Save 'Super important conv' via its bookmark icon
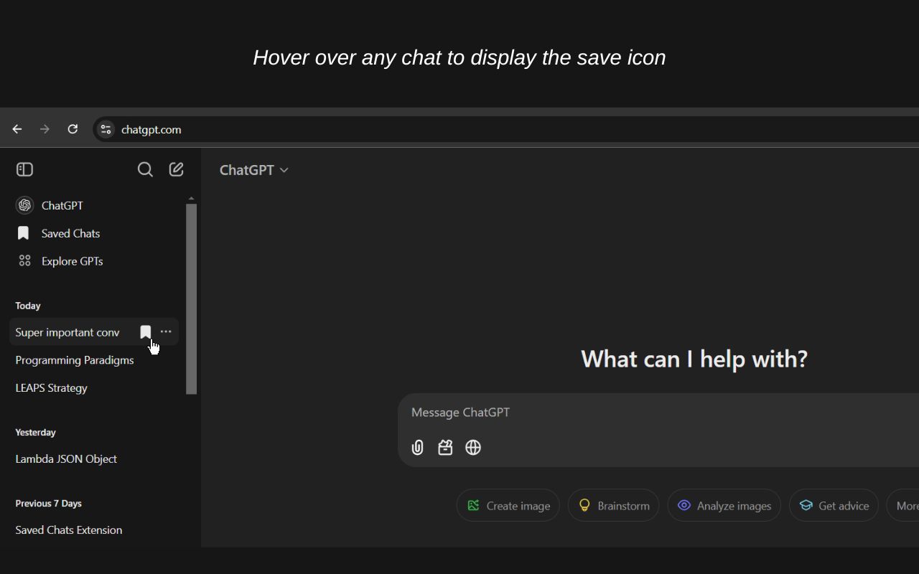Viewport: 919px width, 574px height. (x=146, y=331)
